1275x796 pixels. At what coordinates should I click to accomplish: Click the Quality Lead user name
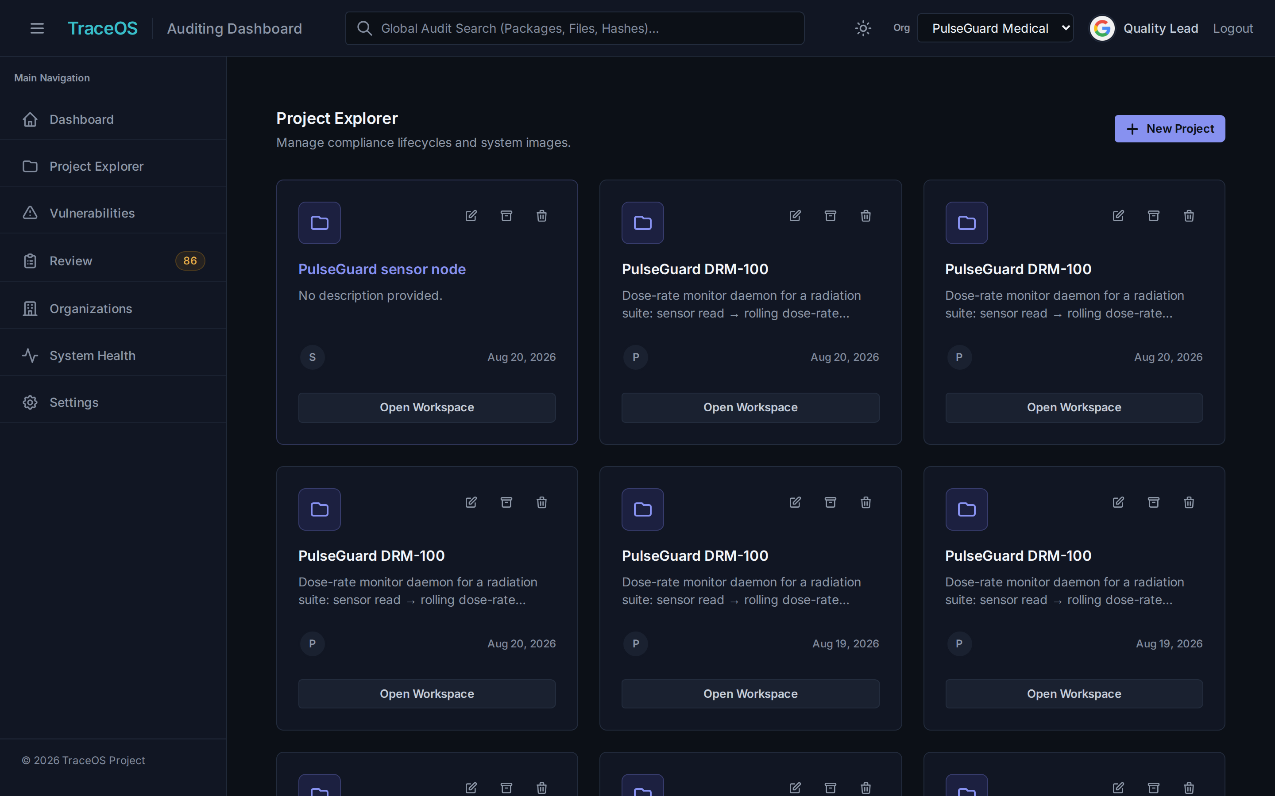tap(1161, 28)
